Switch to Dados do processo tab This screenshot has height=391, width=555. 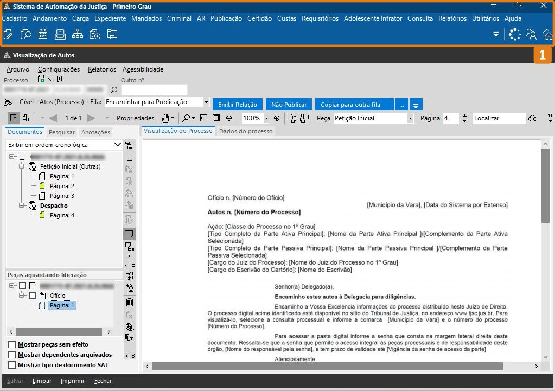246,131
